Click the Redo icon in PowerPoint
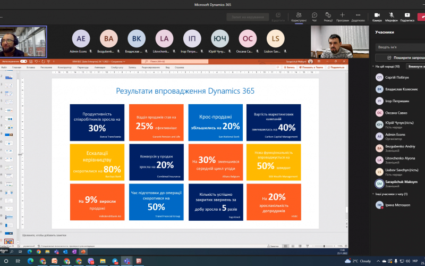 (43, 62)
